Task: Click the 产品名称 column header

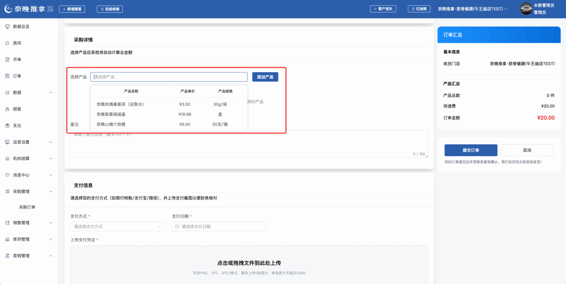Action: 131,91
